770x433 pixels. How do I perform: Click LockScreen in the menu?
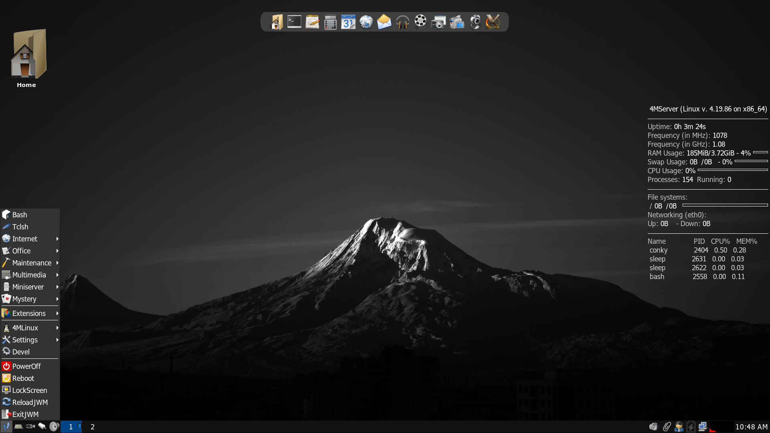[x=30, y=391]
